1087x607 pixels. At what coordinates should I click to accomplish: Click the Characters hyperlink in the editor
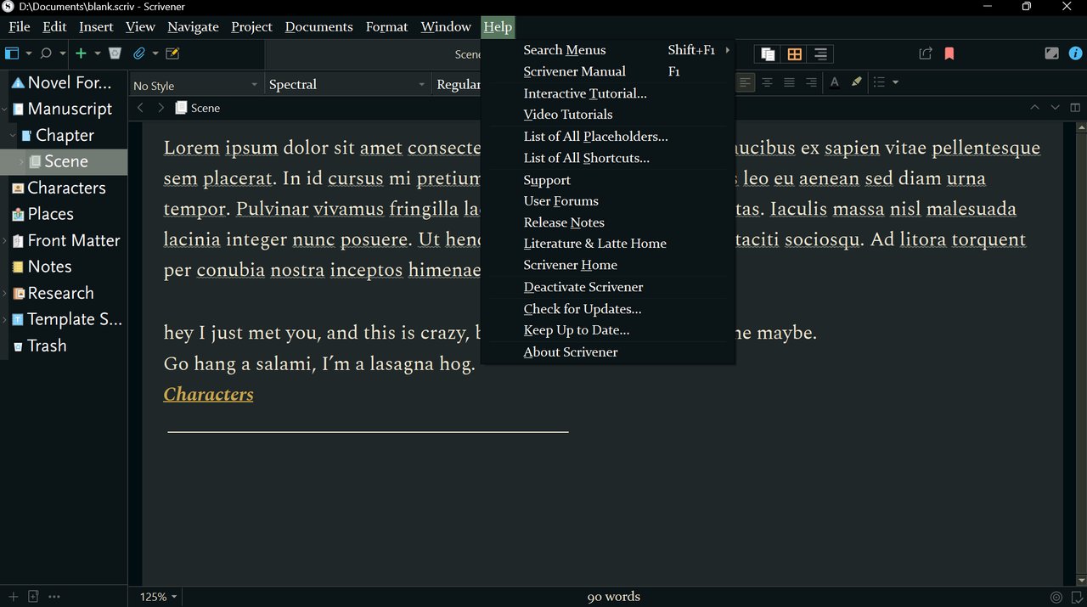click(x=208, y=394)
